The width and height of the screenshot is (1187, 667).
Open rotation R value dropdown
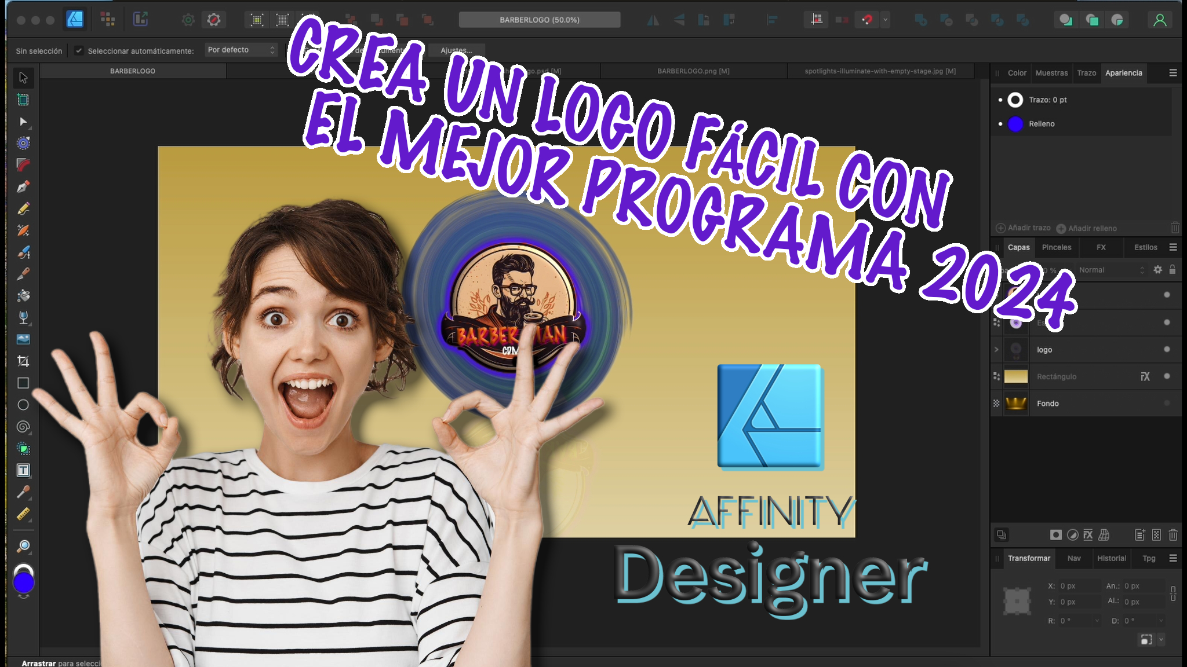1097,621
